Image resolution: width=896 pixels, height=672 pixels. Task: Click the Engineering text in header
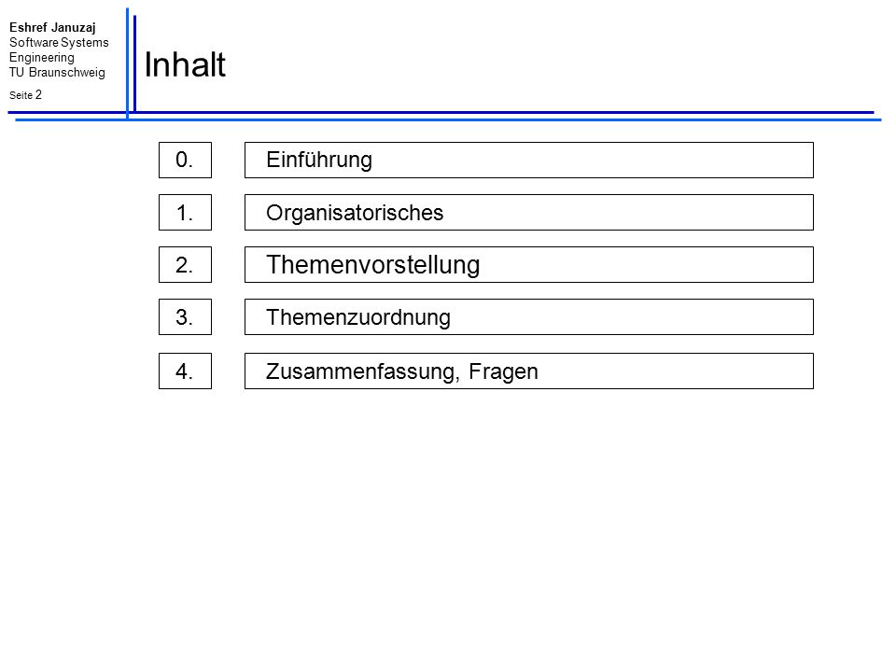(42, 58)
